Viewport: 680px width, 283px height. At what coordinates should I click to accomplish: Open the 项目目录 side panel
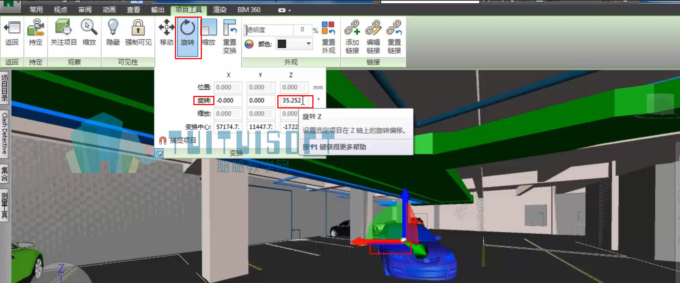tap(4, 88)
